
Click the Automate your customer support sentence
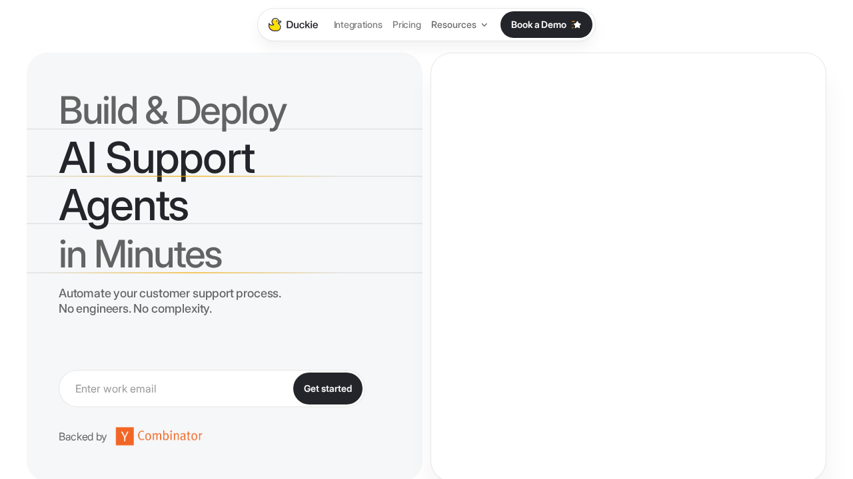(x=170, y=293)
